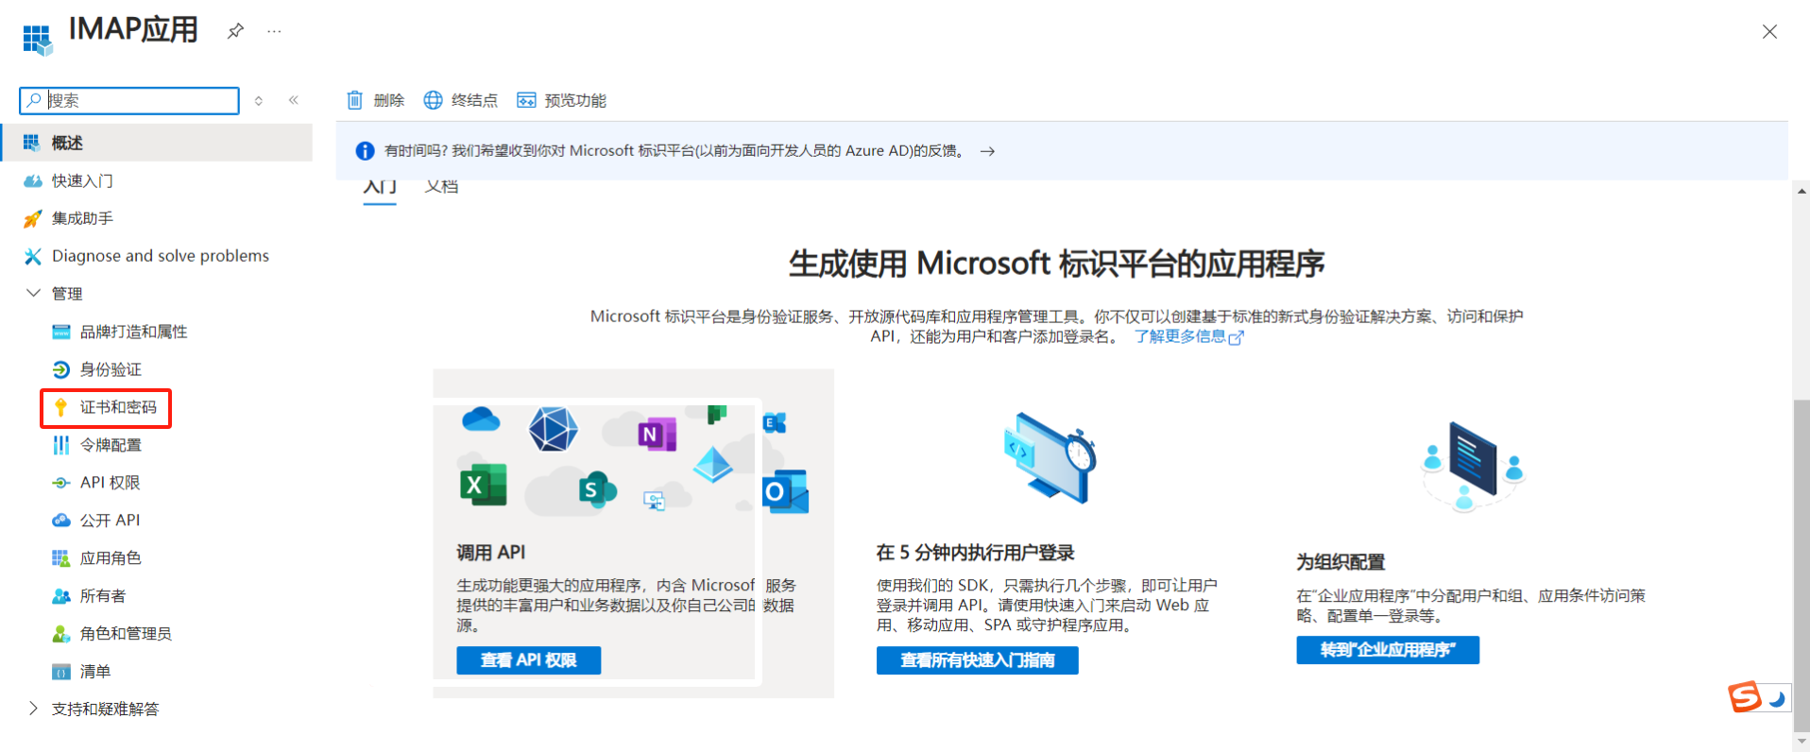Switch to the 入门 tab

click(x=380, y=187)
